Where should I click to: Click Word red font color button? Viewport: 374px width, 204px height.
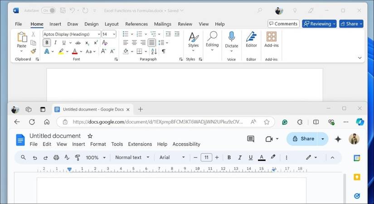pyautogui.click(x=75, y=51)
